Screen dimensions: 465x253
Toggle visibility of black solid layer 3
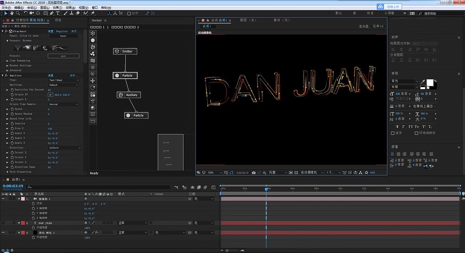pos(3,232)
